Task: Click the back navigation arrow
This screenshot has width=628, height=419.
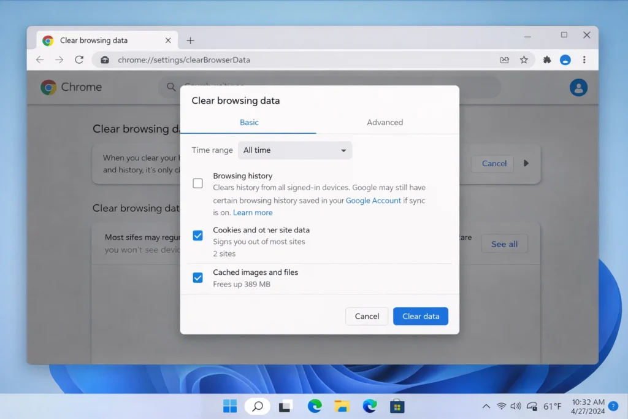Action: [x=40, y=60]
